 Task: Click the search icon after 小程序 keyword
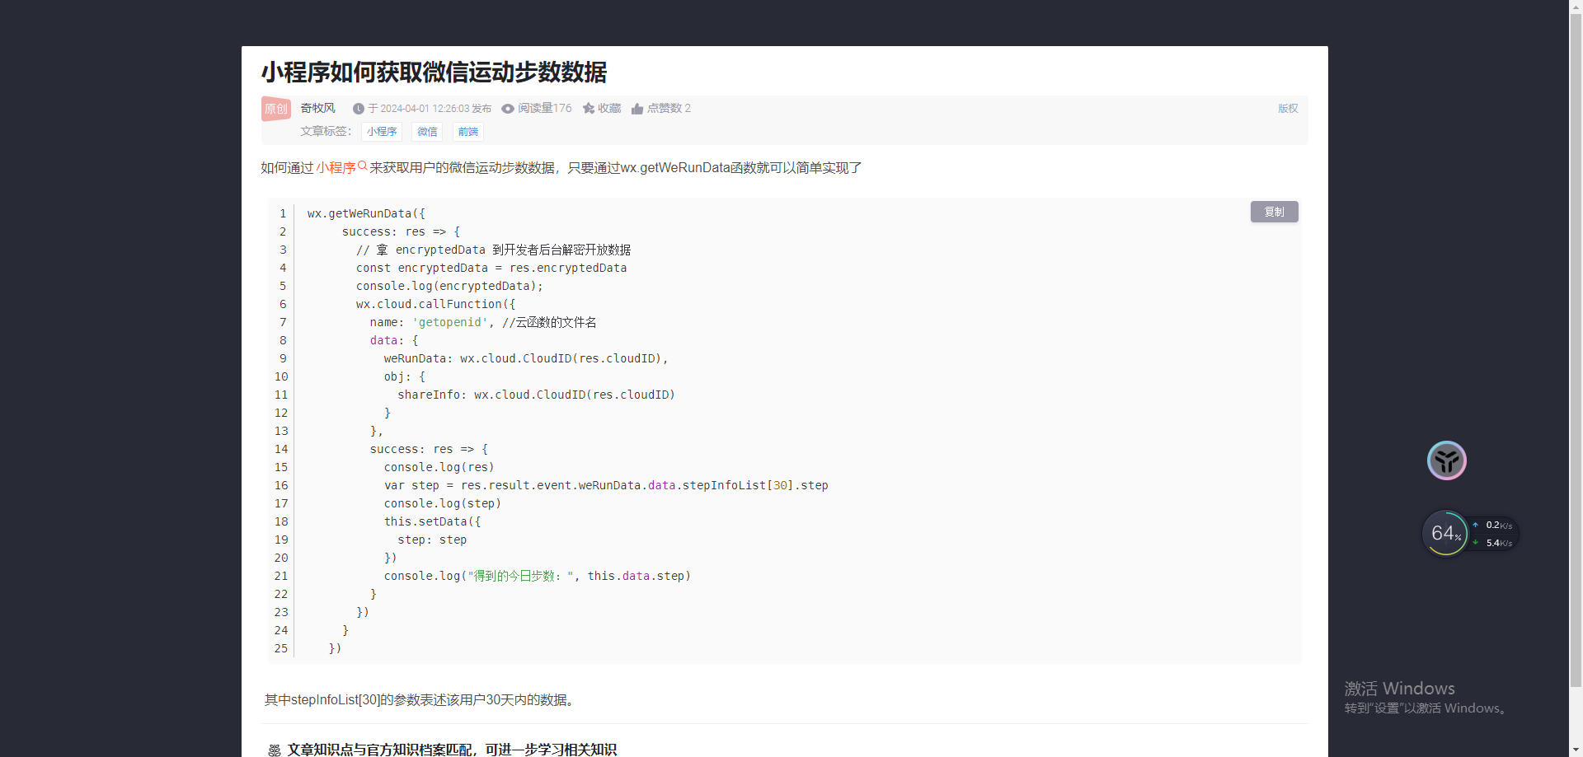pyautogui.click(x=362, y=166)
